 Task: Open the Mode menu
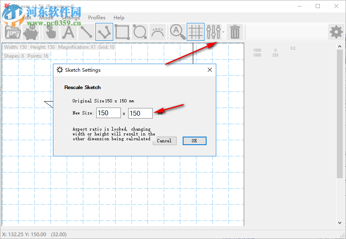tap(46, 18)
